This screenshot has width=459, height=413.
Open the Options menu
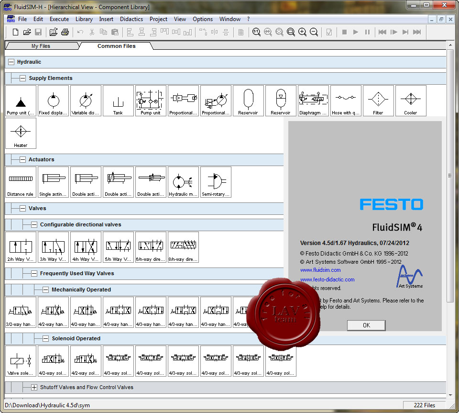pos(203,19)
